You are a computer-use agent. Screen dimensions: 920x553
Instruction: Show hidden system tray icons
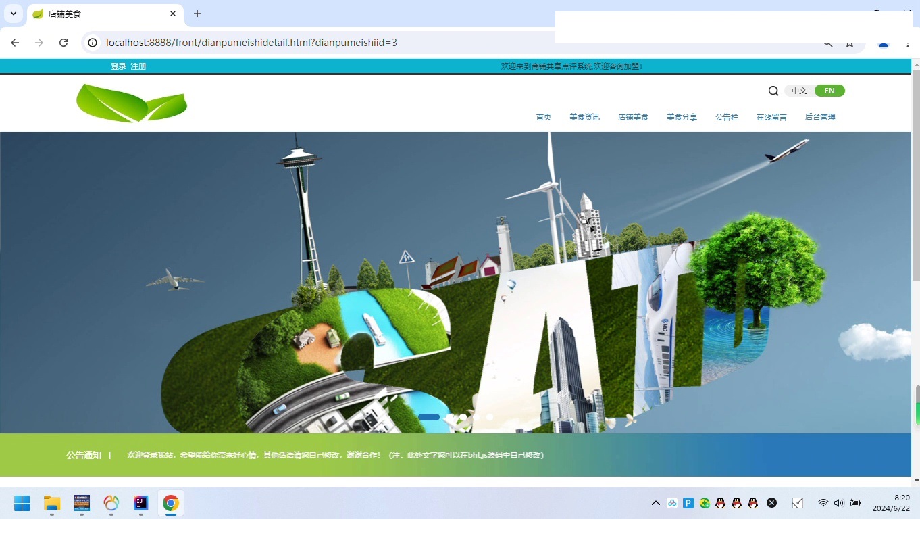click(655, 503)
